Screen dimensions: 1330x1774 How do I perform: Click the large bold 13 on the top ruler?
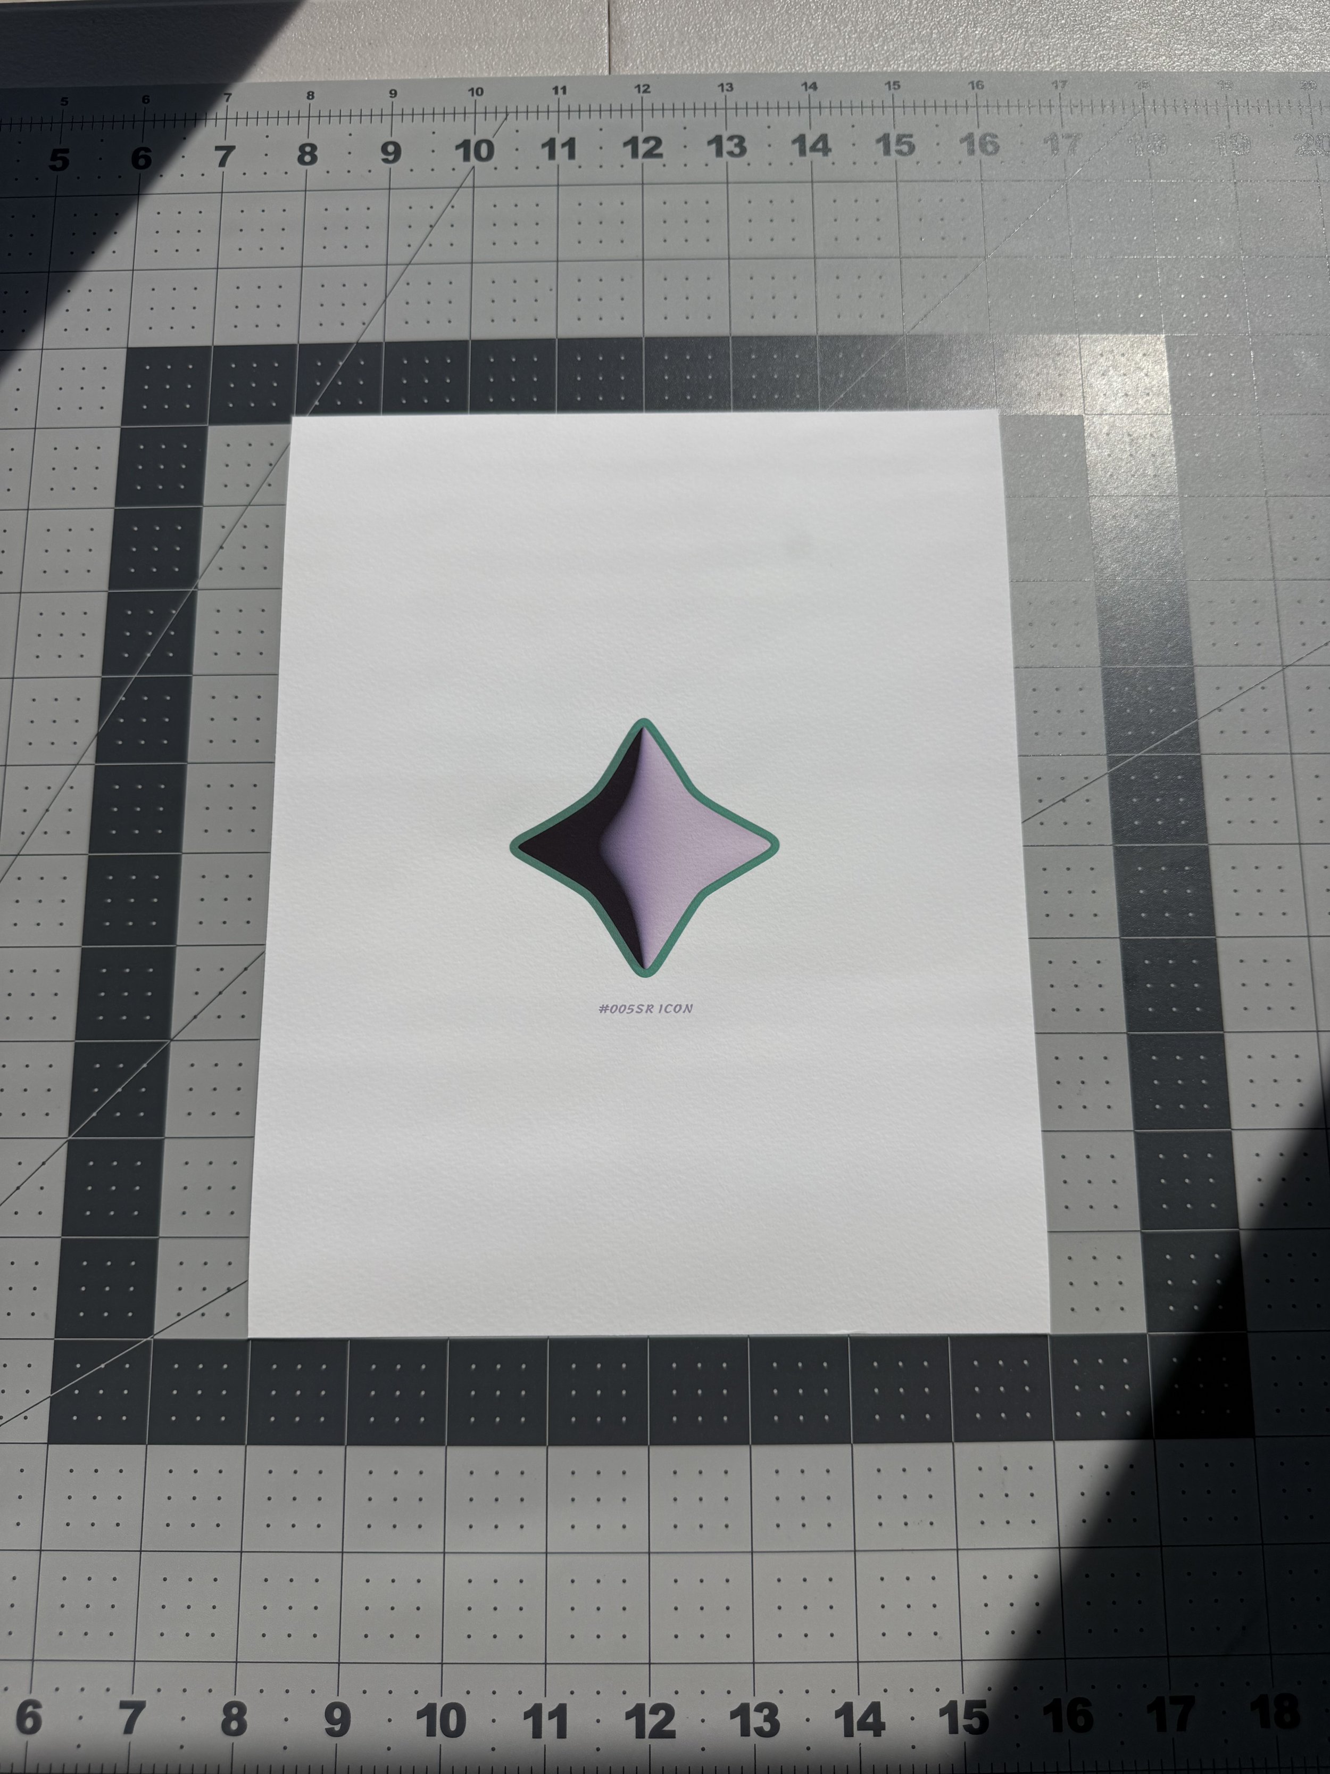coord(727,147)
